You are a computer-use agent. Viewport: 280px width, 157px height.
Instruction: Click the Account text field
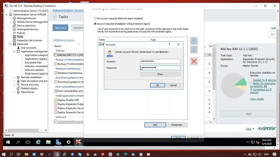[x=160, y=61]
